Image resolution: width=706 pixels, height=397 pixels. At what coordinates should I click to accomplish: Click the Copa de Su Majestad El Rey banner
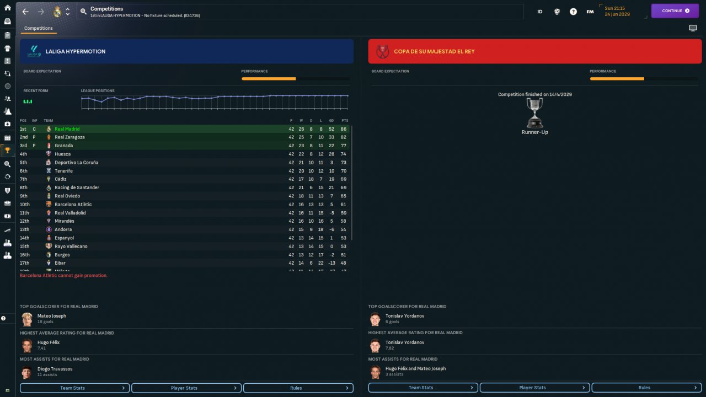point(535,51)
